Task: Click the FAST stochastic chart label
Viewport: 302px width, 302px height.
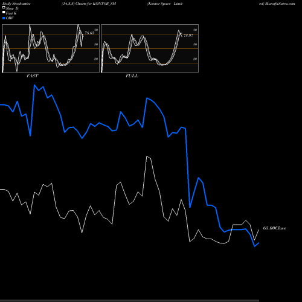Action: [32, 75]
